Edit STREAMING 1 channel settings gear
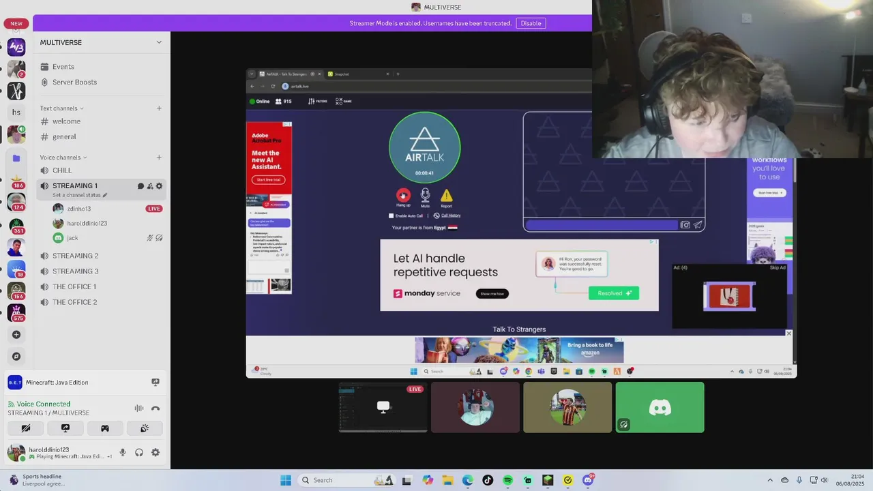The image size is (873, 491). pos(160,186)
